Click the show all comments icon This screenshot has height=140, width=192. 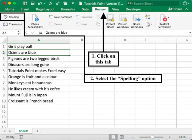click(x=98, y=24)
